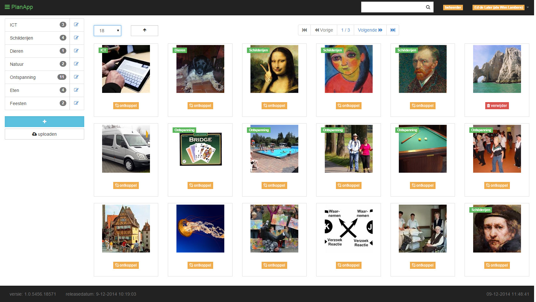Click the up arrow sort button
The width and height of the screenshot is (536, 302).
tap(145, 30)
